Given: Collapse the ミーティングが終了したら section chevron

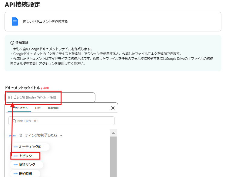Looking at the screenshot, I should pos(61,136).
